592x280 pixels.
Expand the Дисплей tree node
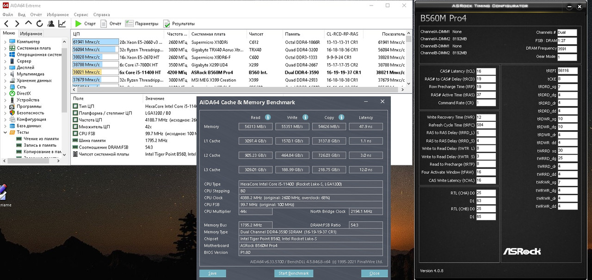coord(5,67)
